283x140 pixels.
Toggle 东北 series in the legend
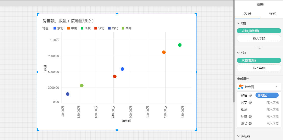pyautogui.click(x=59, y=28)
